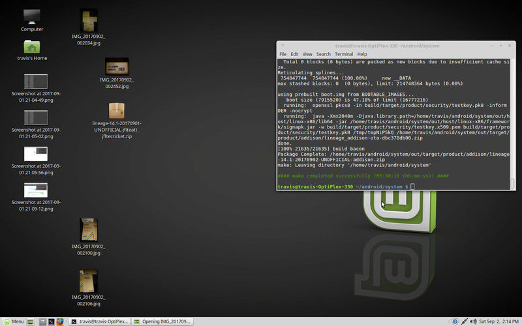This screenshot has width=522, height=326.
Task: Click the terminal title travis@travis-OptiPlex-330 ~/android/system
Action: click(x=387, y=46)
